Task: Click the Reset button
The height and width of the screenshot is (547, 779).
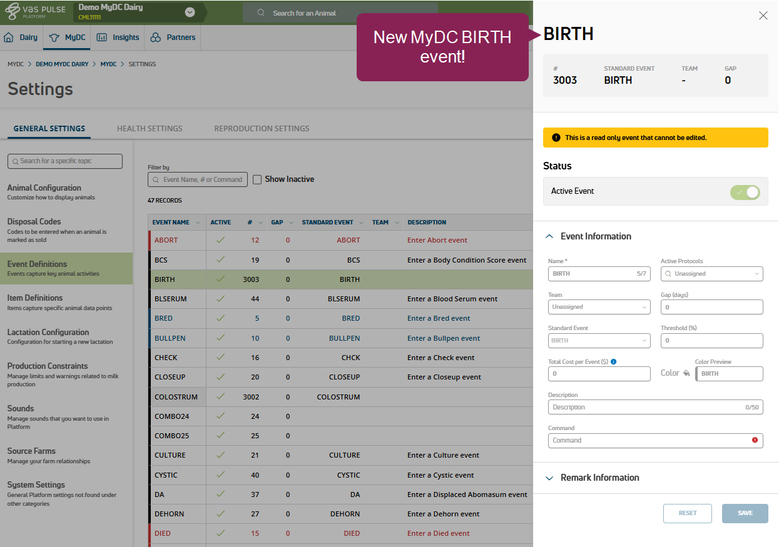Action: pos(687,513)
